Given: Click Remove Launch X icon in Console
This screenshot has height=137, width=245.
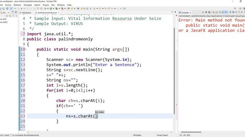Looking at the screenshot, I should click(206, 12).
